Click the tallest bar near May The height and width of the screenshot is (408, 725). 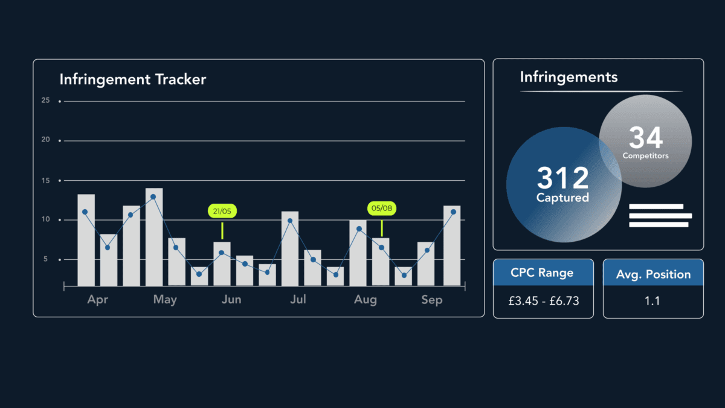(x=154, y=237)
